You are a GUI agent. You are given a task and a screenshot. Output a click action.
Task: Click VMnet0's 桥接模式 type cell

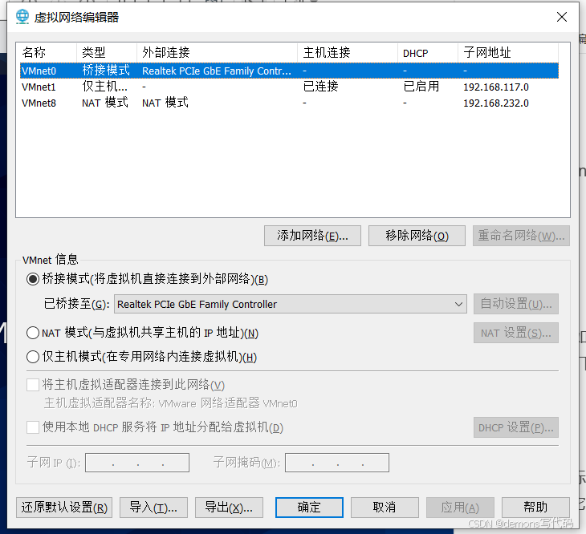[x=106, y=71]
